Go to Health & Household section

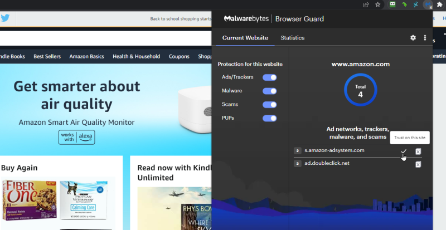tap(136, 56)
